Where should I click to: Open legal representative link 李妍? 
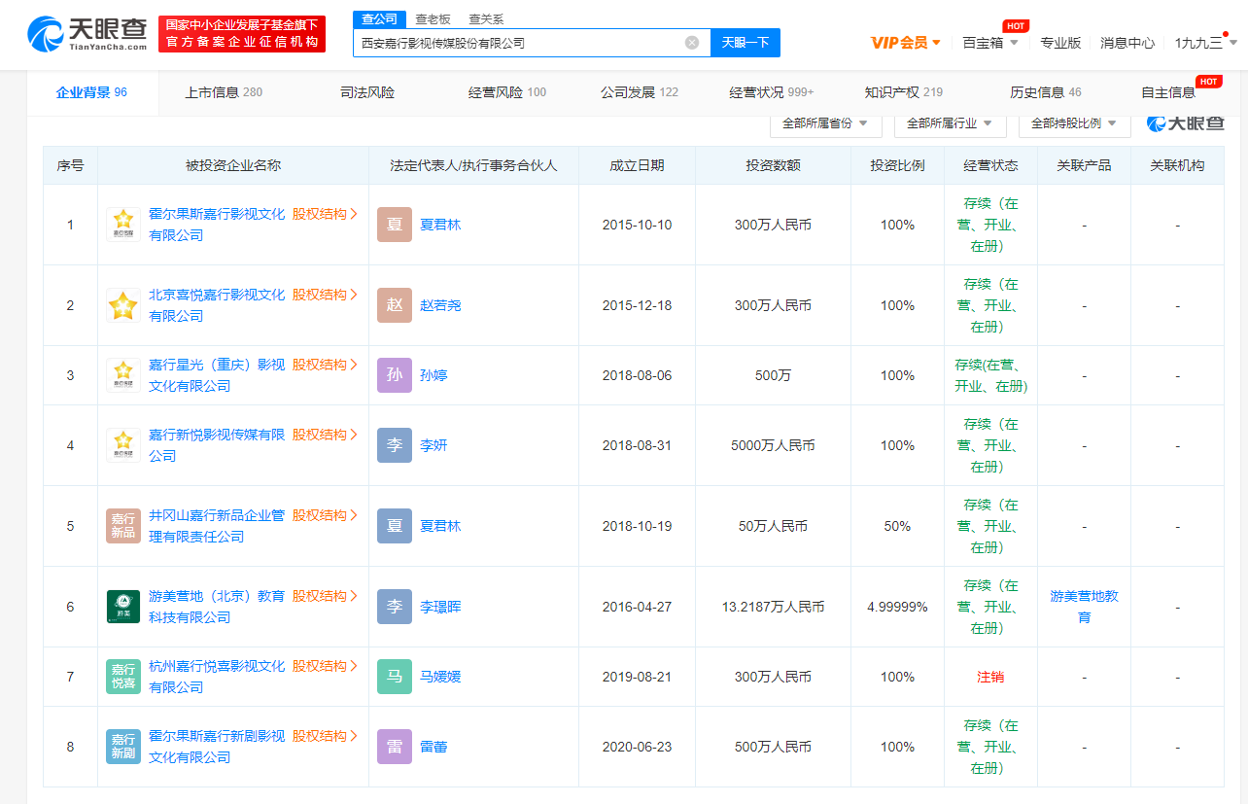point(433,445)
